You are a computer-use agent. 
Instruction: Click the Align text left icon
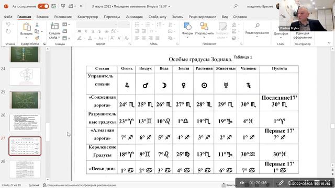click(x=137, y=38)
